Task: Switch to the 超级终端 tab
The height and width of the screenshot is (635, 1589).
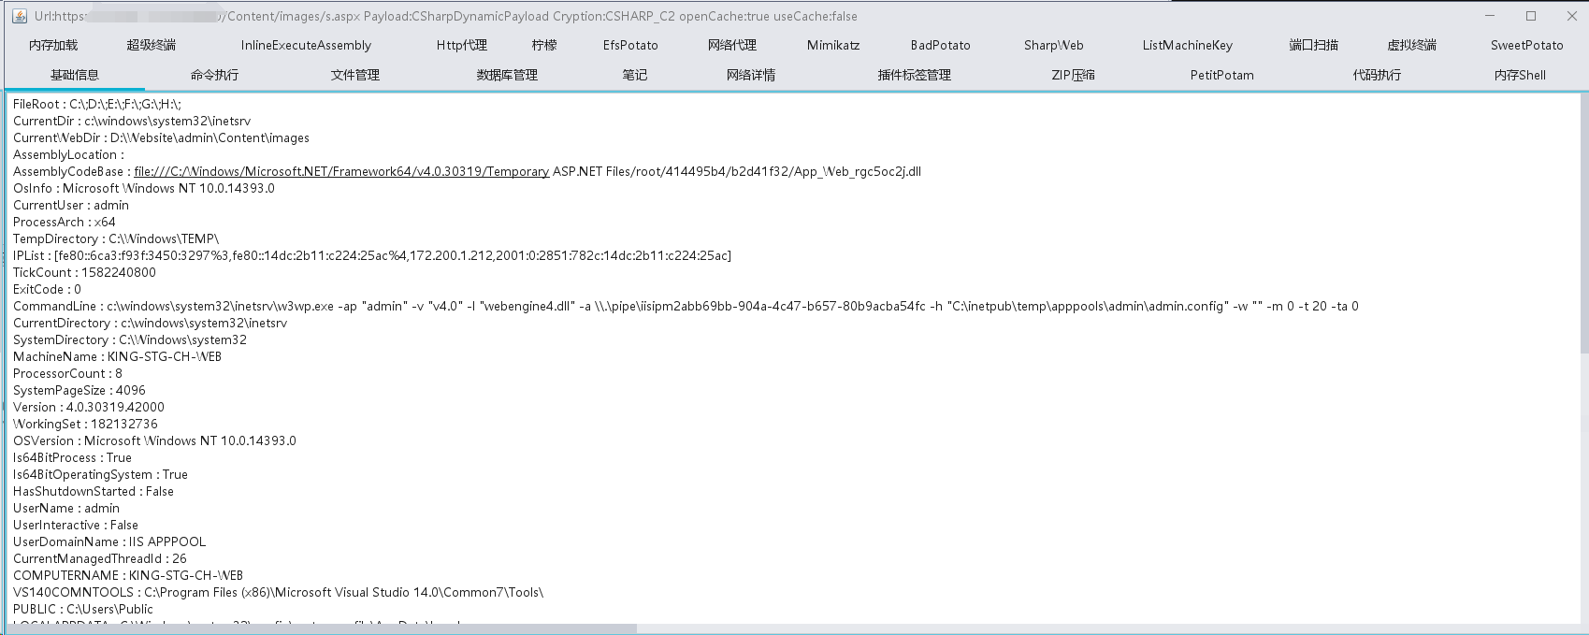Action: (x=152, y=45)
